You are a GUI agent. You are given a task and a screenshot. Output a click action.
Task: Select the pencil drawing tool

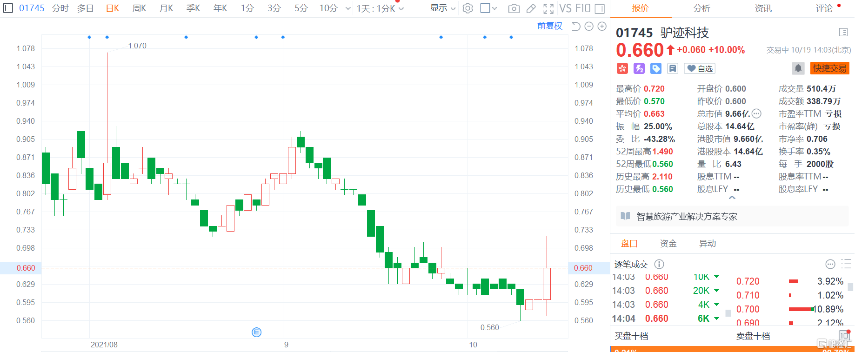click(531, 8)
